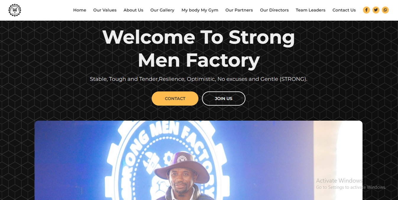
Task: Click the Activate Windows watermark text
Action: (x=339, y=181)
